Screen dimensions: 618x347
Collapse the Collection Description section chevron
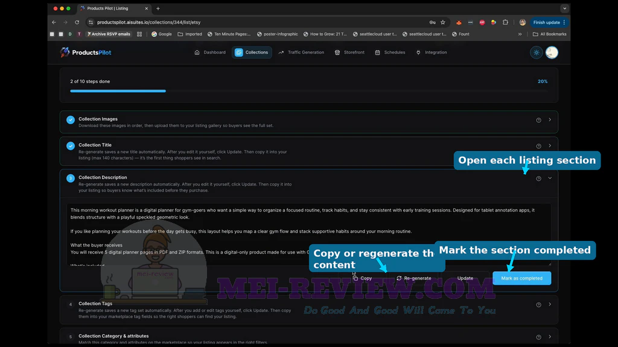click(550, 178)
